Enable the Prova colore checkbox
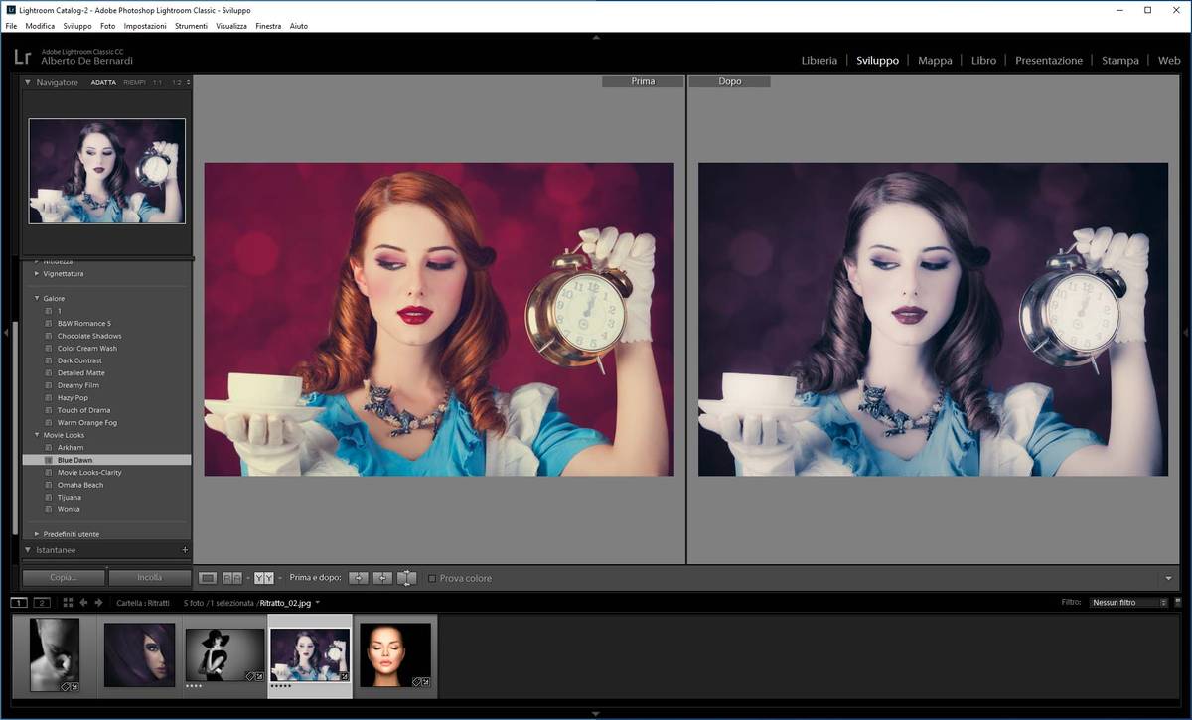 tap(432, 578)
